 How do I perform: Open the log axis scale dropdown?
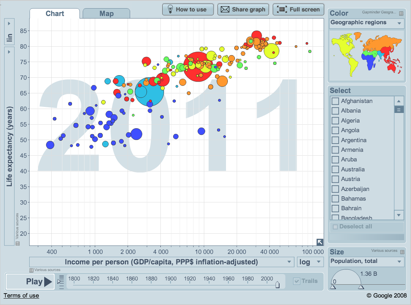pos(310,262)
